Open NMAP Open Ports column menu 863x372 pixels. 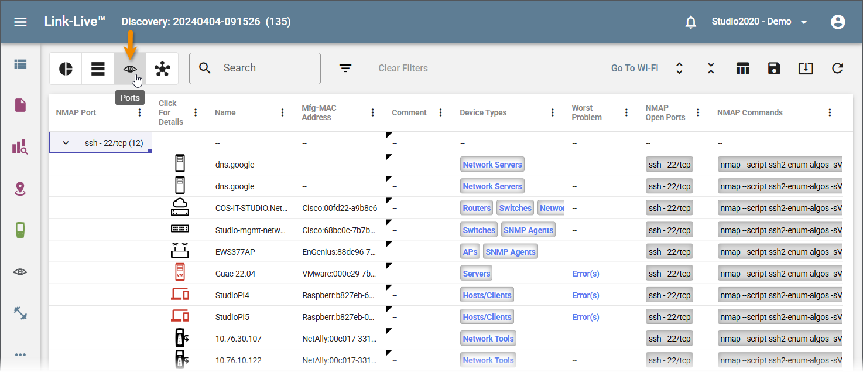[698, 112]
